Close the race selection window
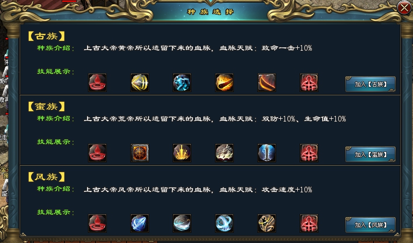 (405, 8)
